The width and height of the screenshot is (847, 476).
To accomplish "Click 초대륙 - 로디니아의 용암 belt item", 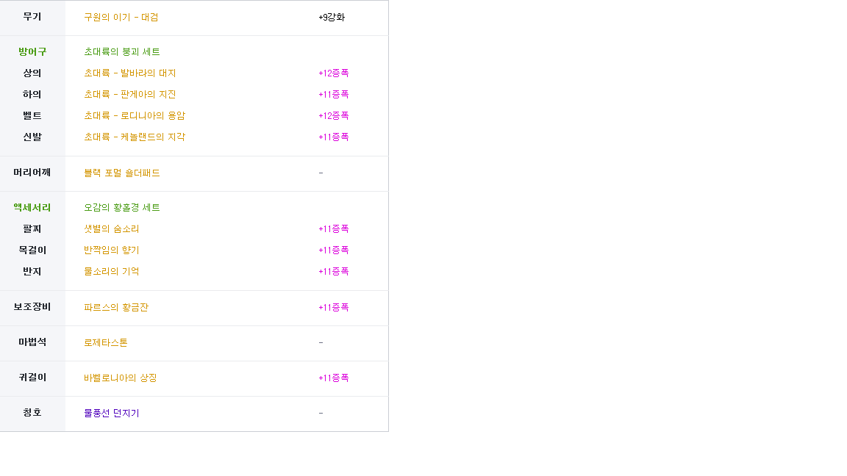I will coord(134,116).
